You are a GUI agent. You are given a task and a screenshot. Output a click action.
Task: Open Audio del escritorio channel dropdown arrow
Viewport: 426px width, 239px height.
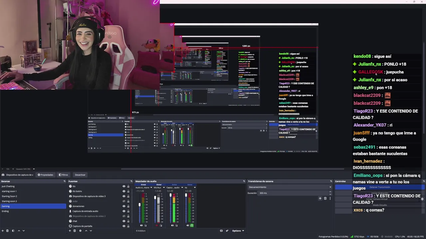point(151,188)
